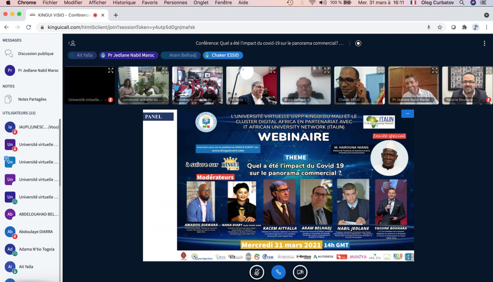The height and width of the screenshot is (282, 493).
Task: Toggle the user list panel icon
Action: coord(72,43)
